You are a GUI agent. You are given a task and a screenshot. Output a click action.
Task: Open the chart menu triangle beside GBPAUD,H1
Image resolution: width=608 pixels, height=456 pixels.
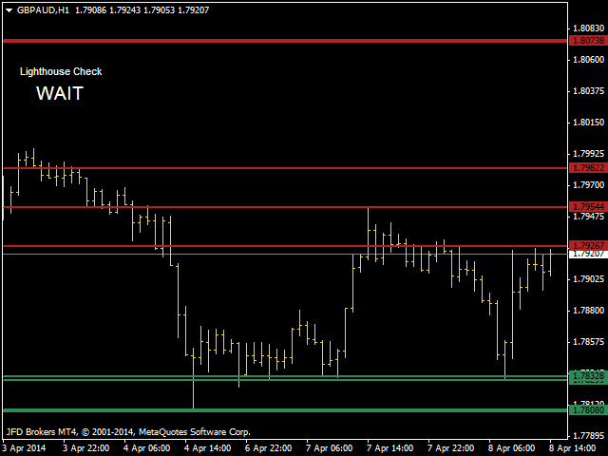[x=9, y=10]
